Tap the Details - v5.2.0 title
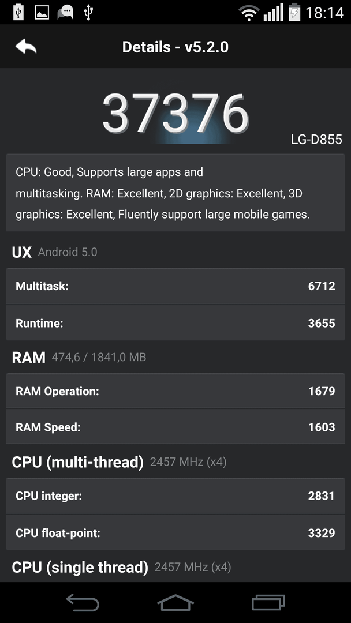 [x=175, y=47]
